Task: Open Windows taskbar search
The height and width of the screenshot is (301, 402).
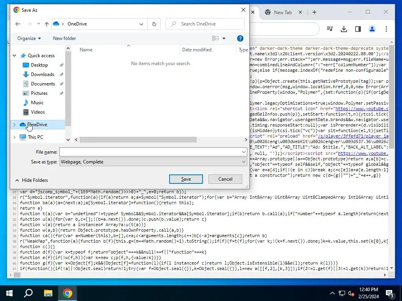Action: tap(28, 293)
